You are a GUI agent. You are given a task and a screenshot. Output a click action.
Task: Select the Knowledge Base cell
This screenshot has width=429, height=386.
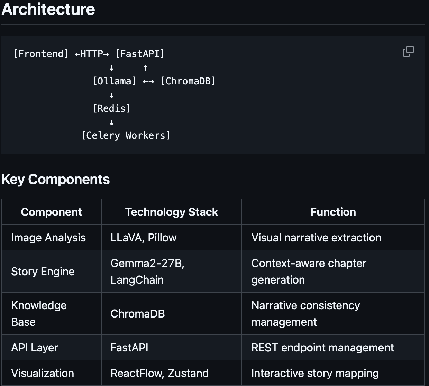pyautogui.click(x=52, y=313)
